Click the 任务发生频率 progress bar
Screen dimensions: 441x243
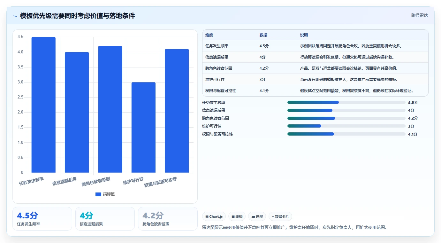pyautogui.click(x=346, y=102)
